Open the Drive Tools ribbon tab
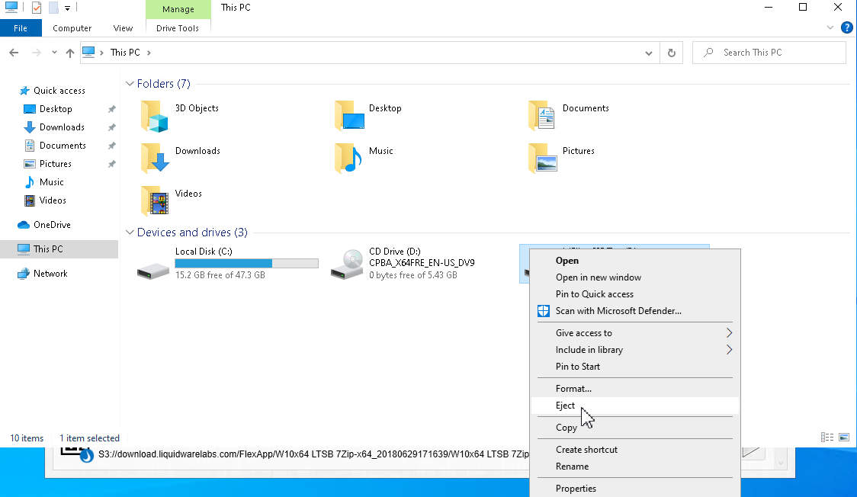Screen dimensions: 857x497 pos(178,28)
